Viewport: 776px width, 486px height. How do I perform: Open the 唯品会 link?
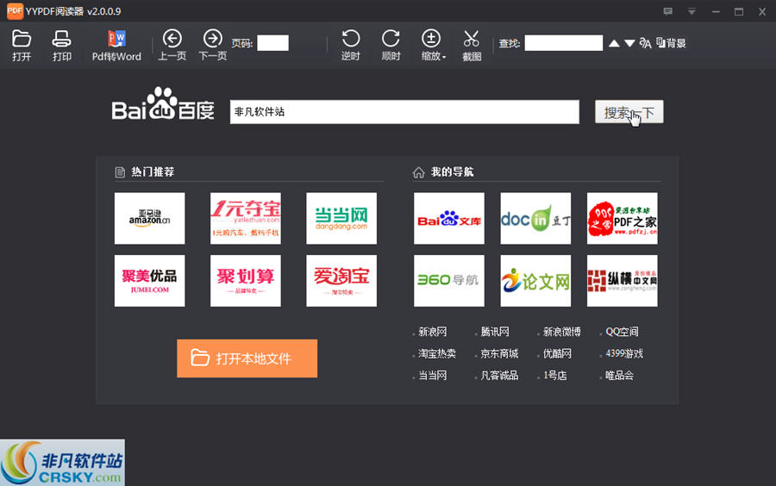[620, 375]
